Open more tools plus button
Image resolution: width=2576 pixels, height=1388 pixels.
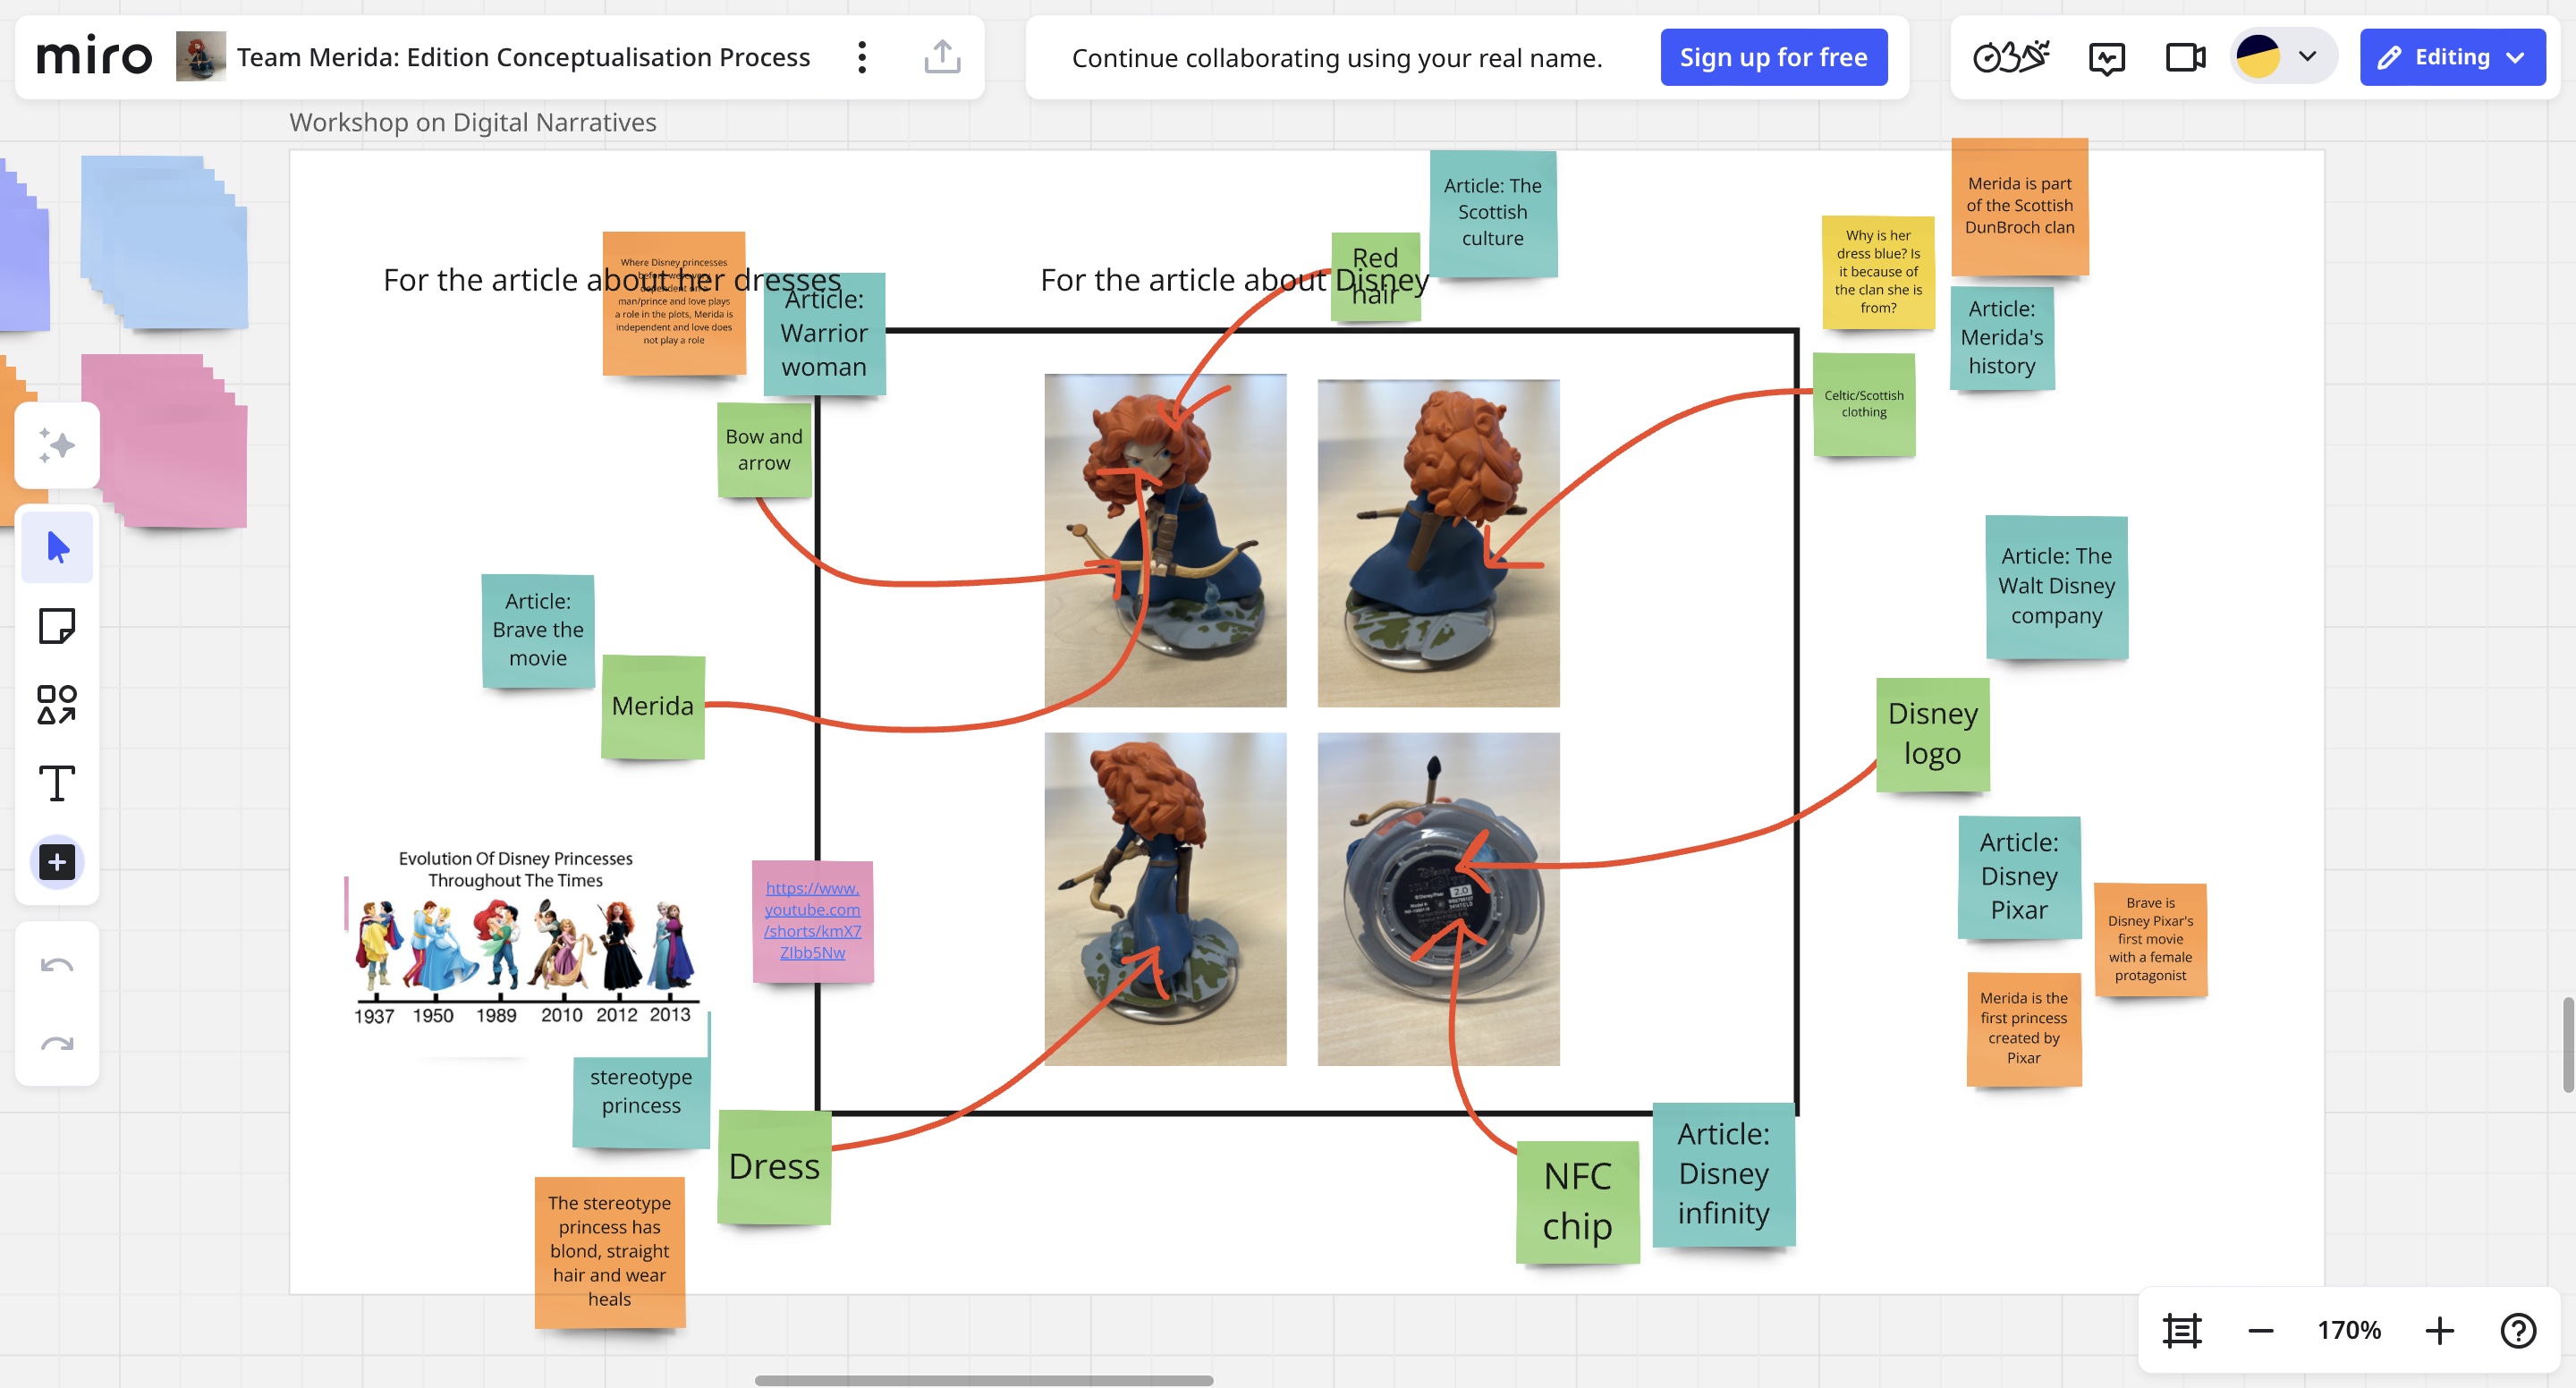57,862
